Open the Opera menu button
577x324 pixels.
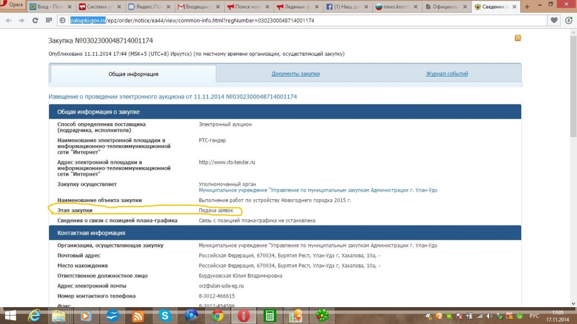coord(12,5)
